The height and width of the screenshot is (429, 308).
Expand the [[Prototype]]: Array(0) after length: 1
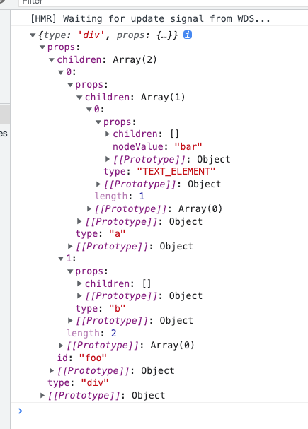[x=89, y=208]
